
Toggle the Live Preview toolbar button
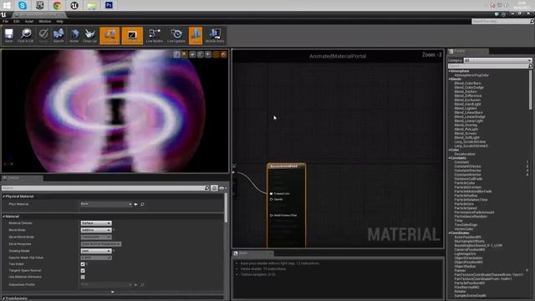pos(132,35)
